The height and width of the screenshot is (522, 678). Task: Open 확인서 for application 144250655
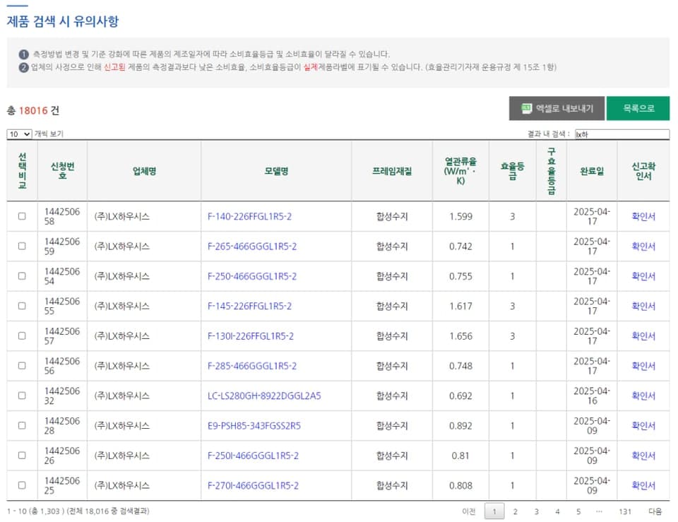pos(643,306)
